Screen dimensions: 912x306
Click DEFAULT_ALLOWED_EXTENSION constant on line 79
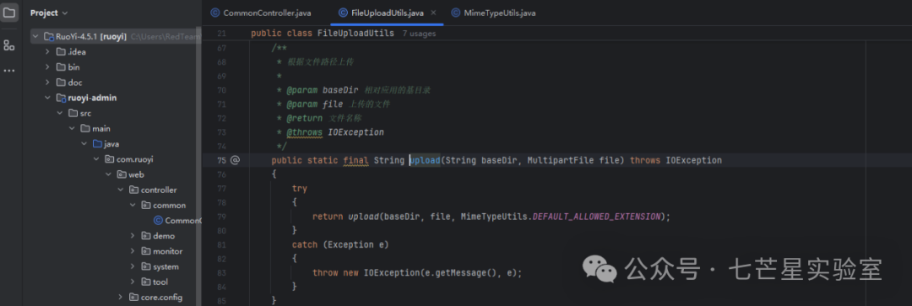[x=597, y=217]
